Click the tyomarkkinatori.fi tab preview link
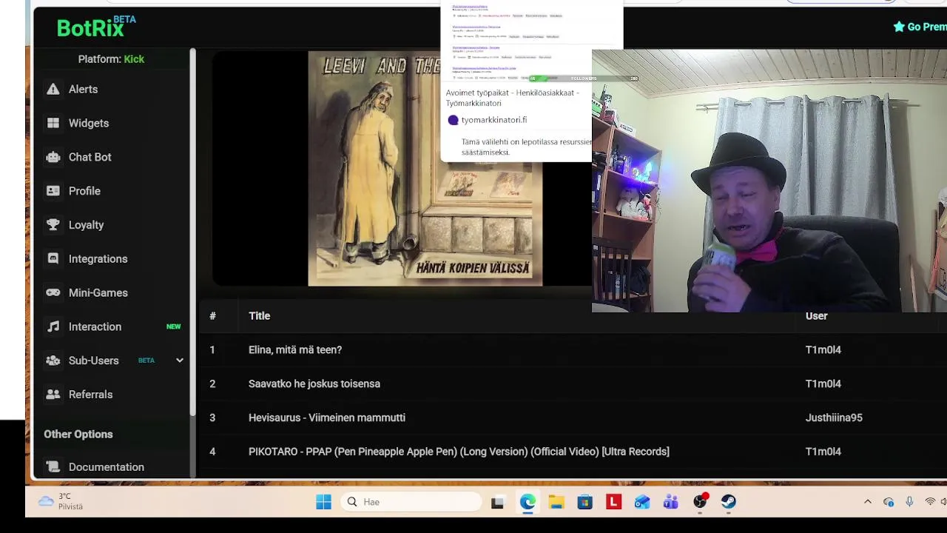947x533 pixels. (493, 120)
